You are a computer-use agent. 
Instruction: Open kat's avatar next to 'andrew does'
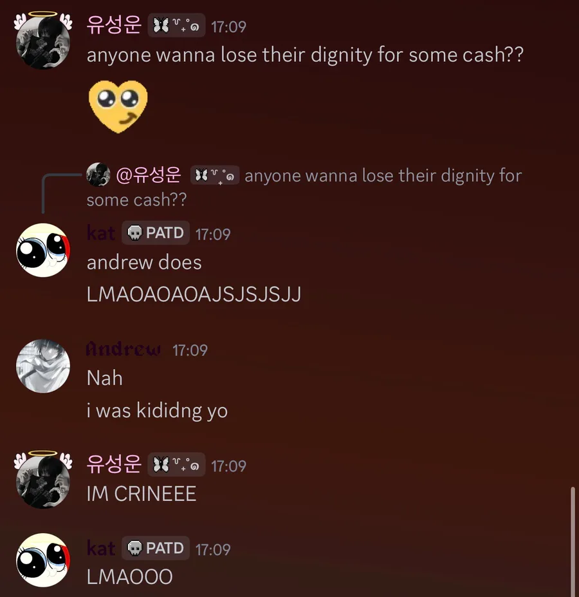click(x=43, y=250)
